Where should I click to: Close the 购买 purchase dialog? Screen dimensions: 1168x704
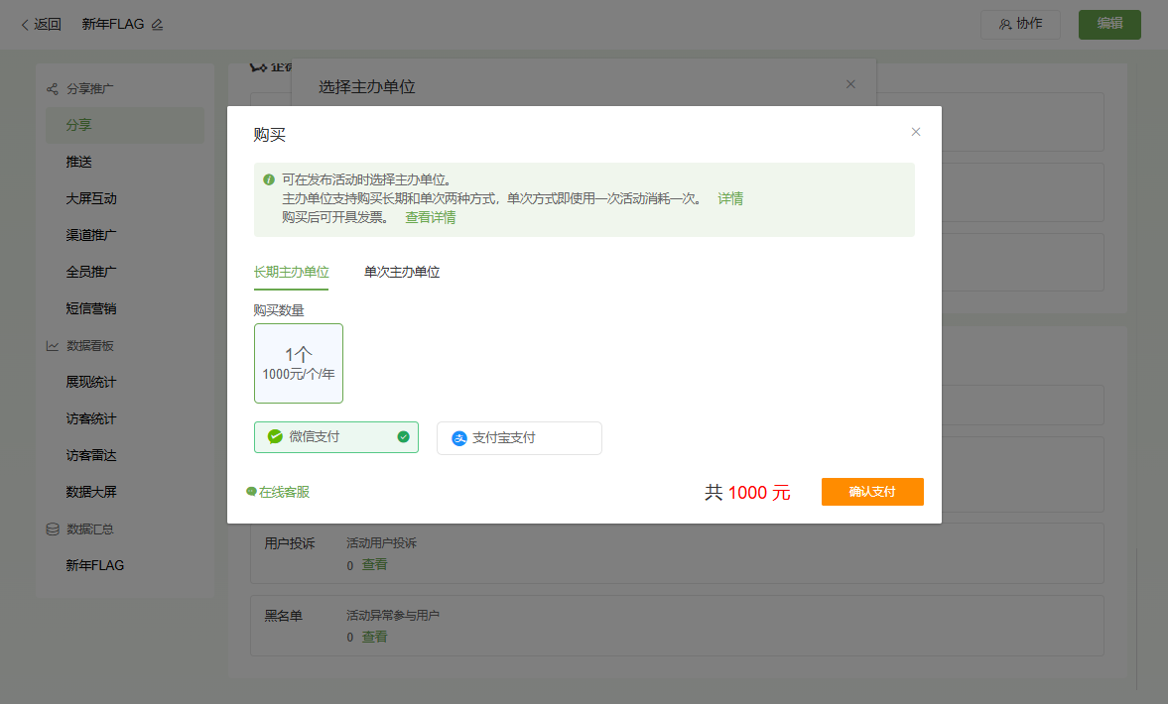916,132
